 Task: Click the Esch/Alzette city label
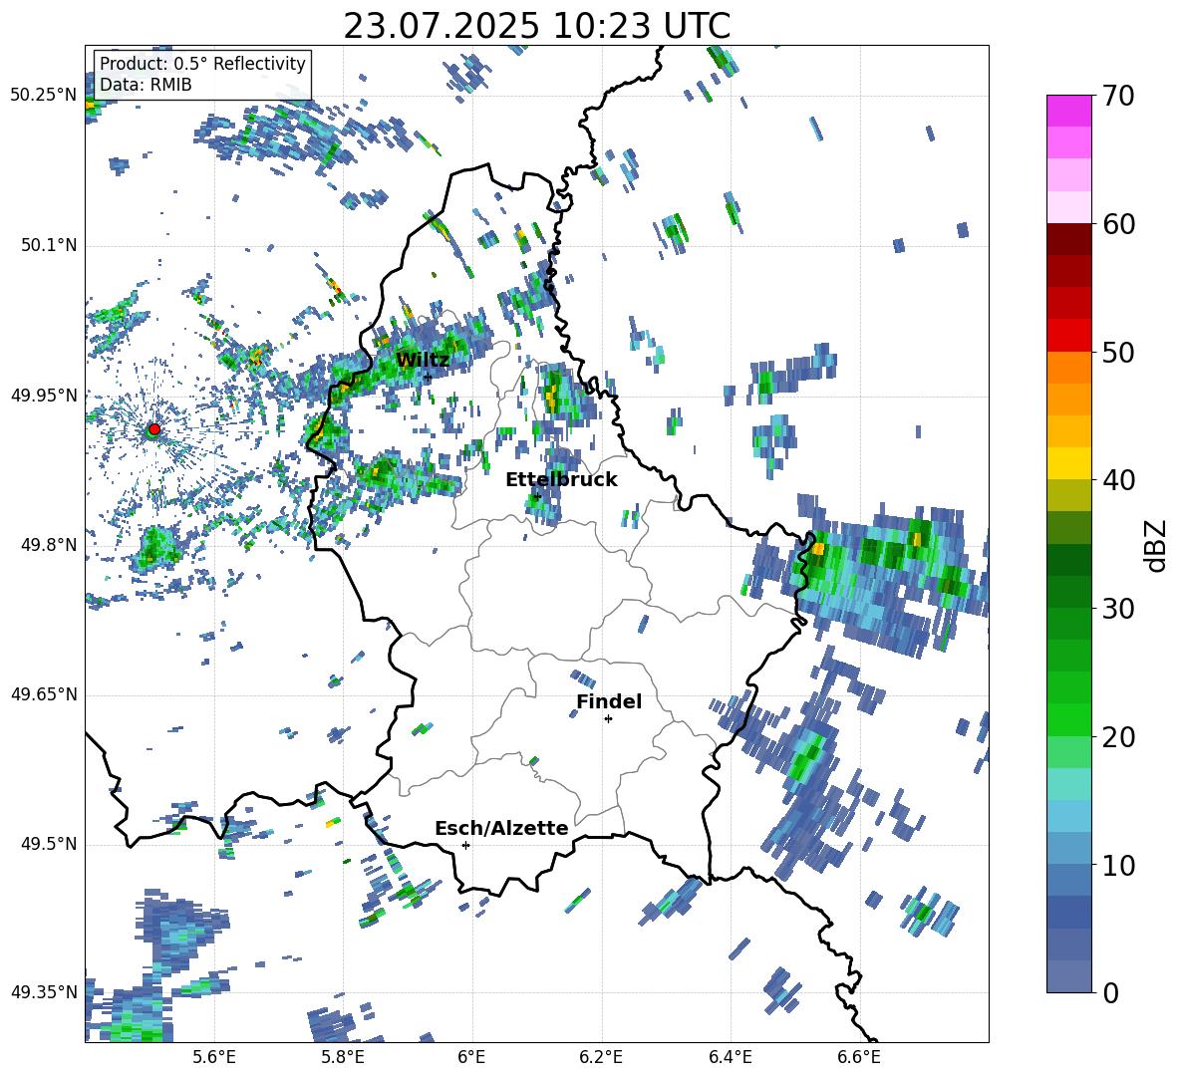click(502, 828)
